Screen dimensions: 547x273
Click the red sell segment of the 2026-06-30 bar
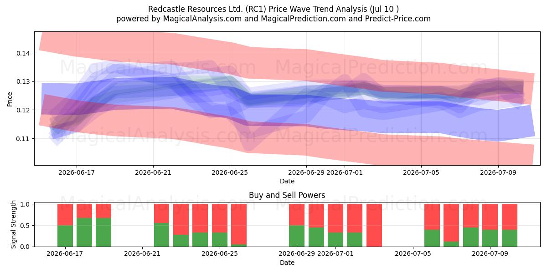click(x=316, y=216)
